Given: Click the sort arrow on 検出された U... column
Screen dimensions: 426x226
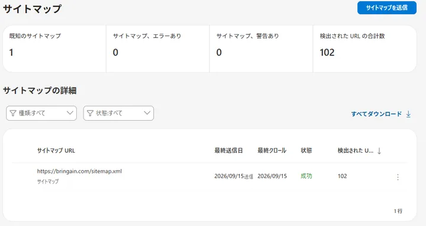Looking at the screenshot, I should [x=379, y=151].
